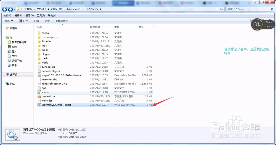Select the mcserver.cfg file icon
Screen dimensions: 276x145
tap(39, 79)
